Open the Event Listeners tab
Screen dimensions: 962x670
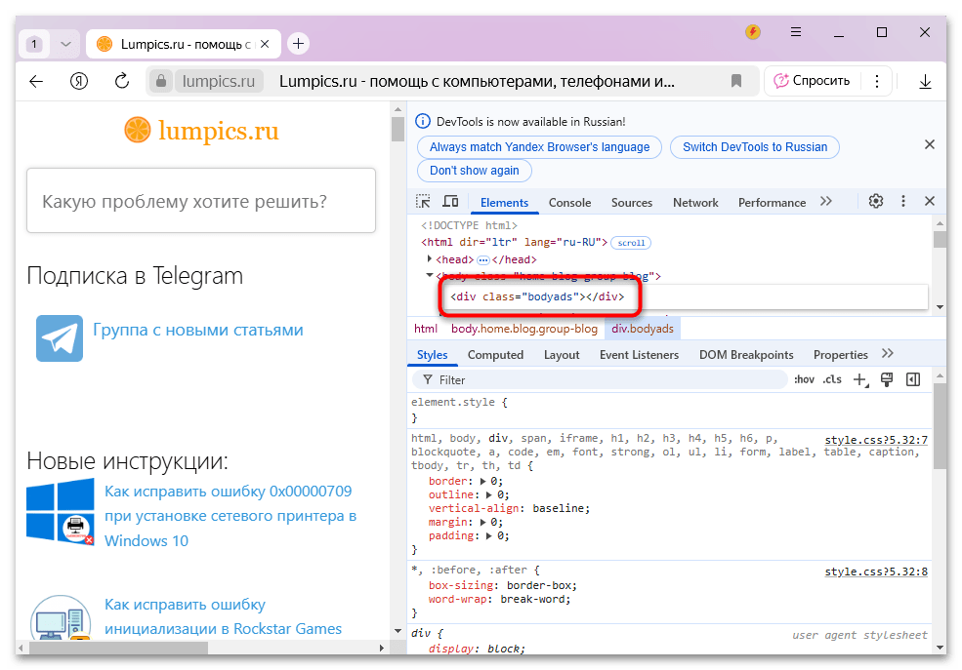(x=639, y=354)
